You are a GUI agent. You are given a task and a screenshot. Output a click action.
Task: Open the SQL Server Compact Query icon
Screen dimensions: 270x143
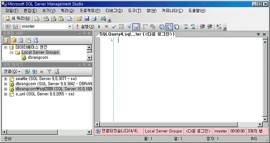click(70, 18)
